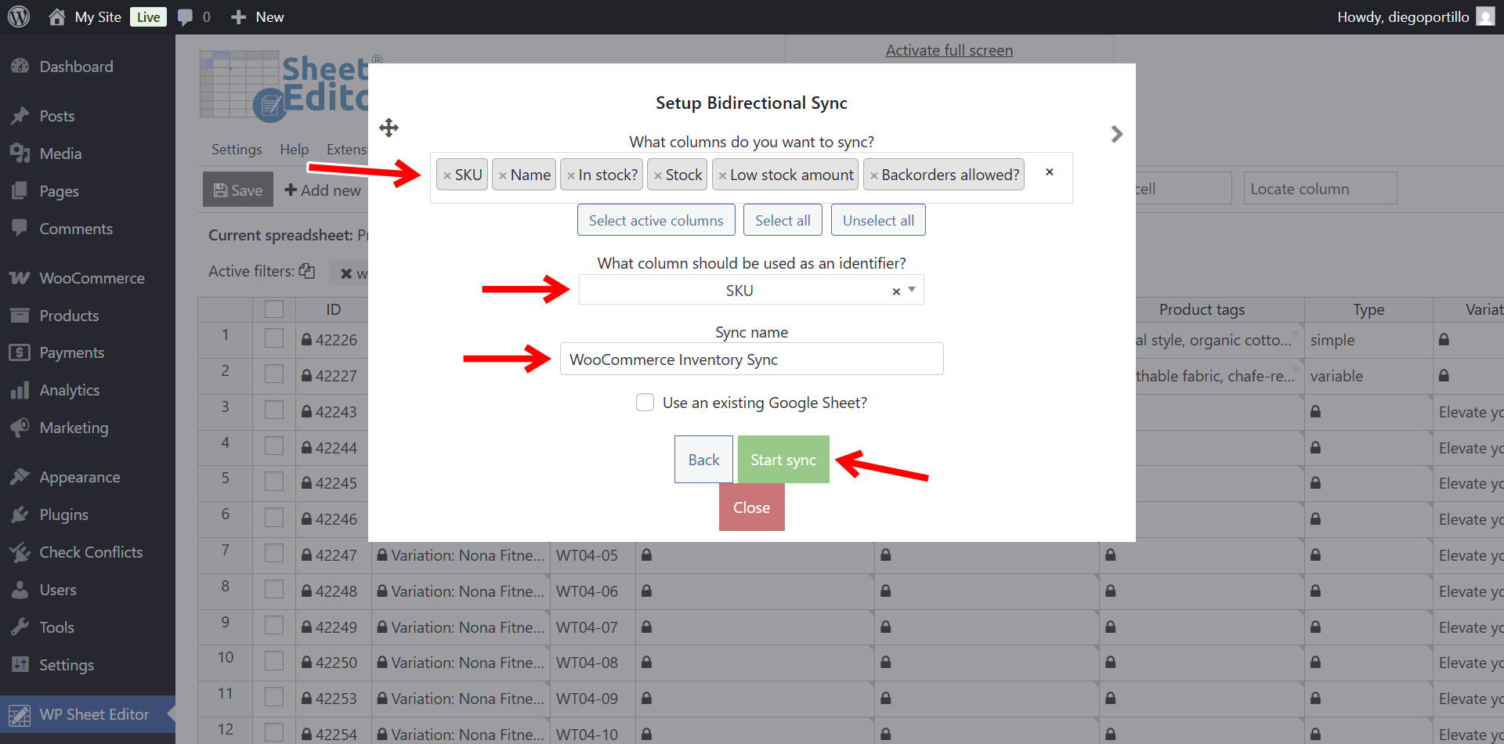Screen dimensions: 1504x744
Task: Clear the SKU identifier selection
Action: [x=896, y=291]
